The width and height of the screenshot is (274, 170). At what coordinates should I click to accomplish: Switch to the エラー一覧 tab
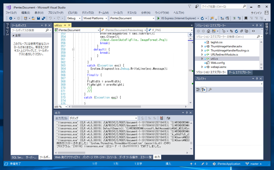click(146, 157)
